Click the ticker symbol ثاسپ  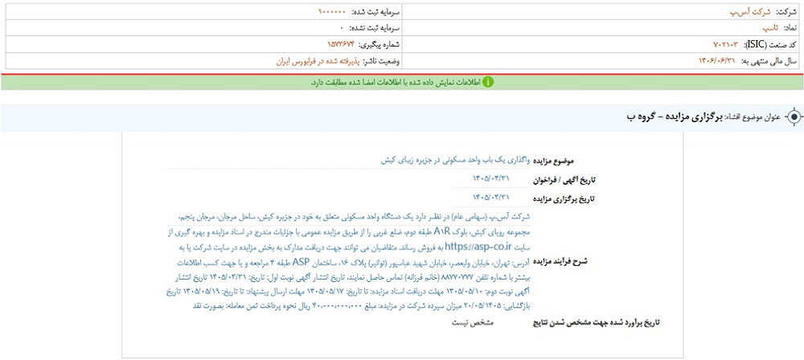tap(772, 28)
